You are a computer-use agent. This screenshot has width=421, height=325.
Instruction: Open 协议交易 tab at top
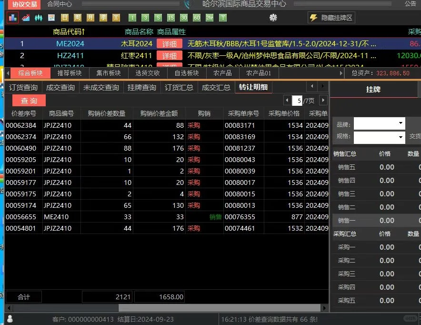[x=24, y=4]
